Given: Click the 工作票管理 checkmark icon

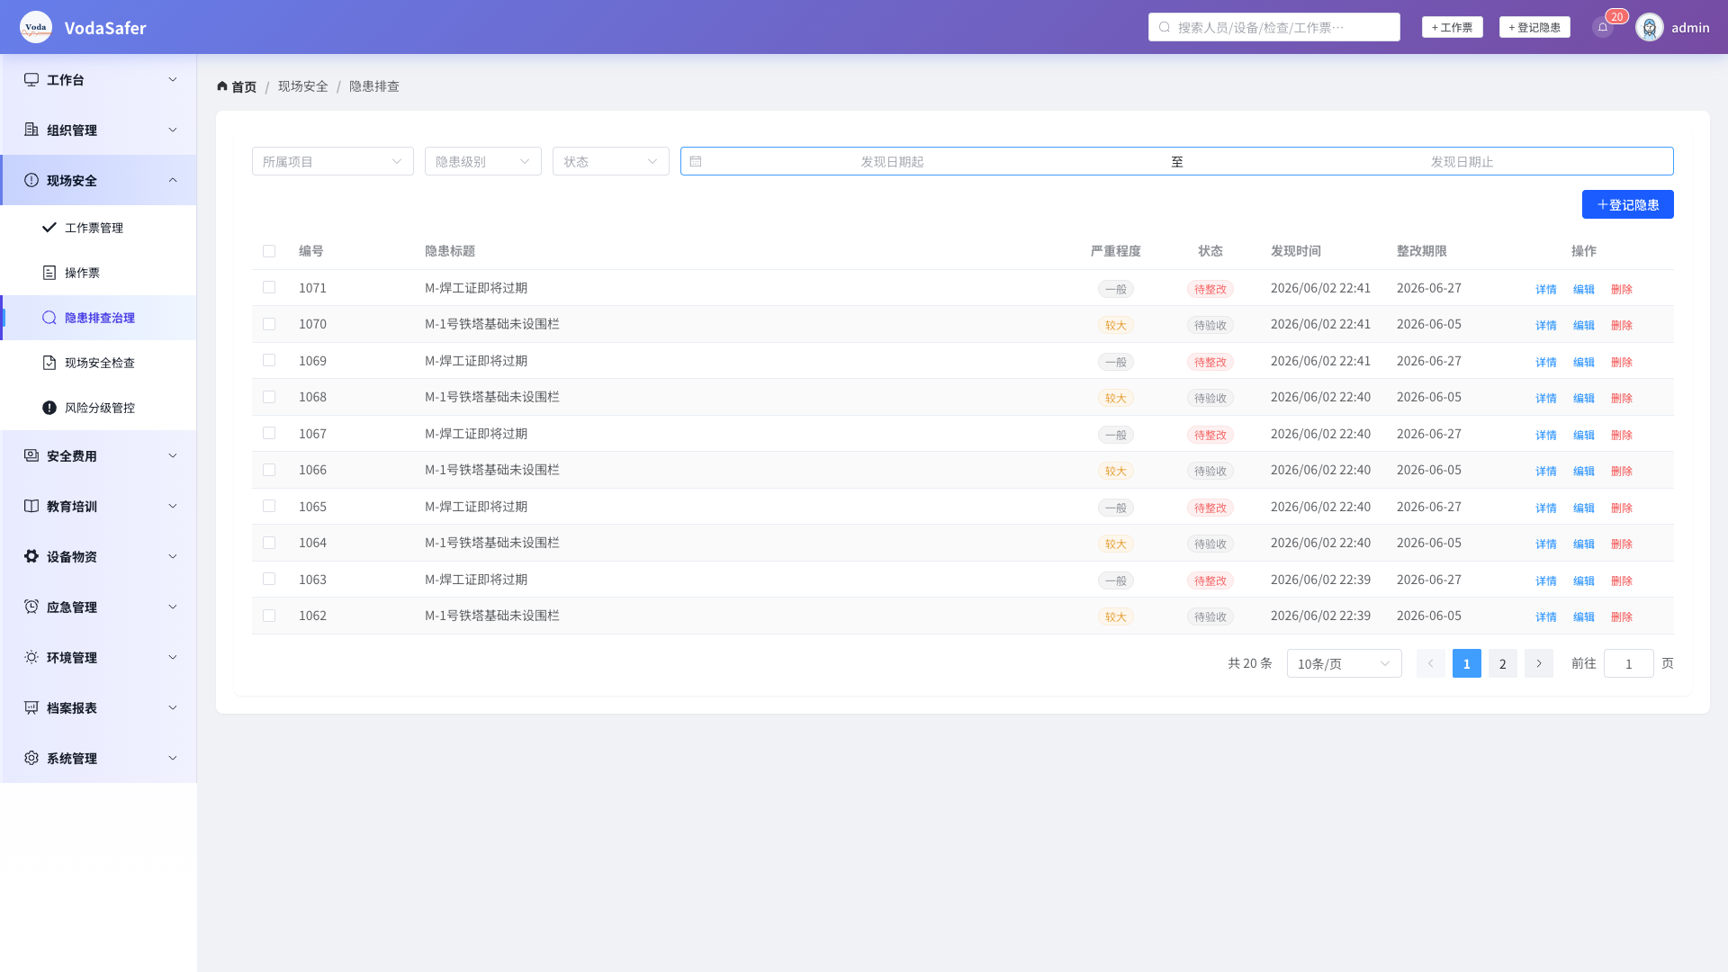Looking at the screenshot, I should tap(49, 228).
